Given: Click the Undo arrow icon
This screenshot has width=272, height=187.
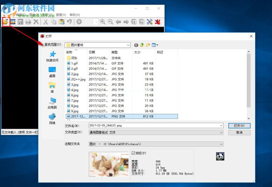Looking at the screenshot, I should pos(69,22).
